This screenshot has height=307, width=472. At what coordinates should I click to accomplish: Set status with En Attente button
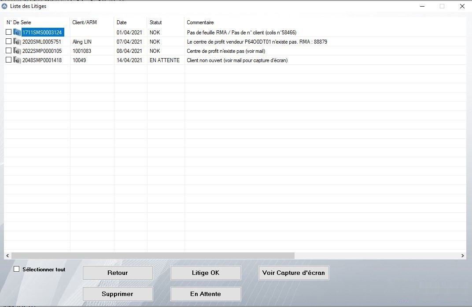pos(206,294)
